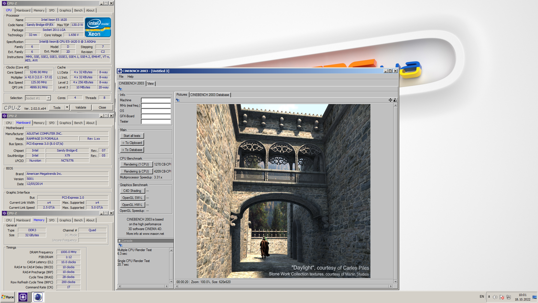Open Graphics tab in top CPU-Z window
Image resolution: width=538 pixels, height=303 pixels.
coord(65,10)
